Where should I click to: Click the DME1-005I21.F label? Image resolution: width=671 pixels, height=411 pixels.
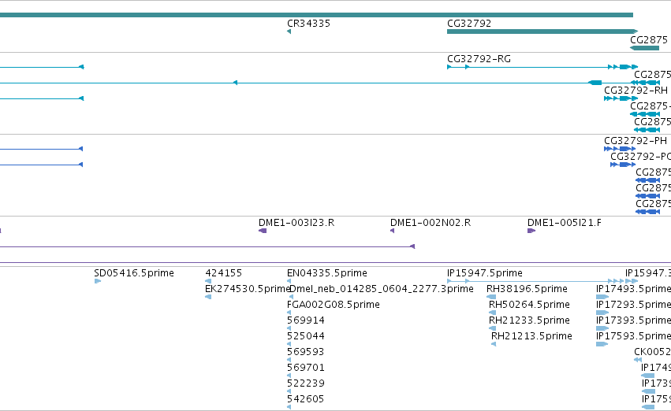click(564, 223)
